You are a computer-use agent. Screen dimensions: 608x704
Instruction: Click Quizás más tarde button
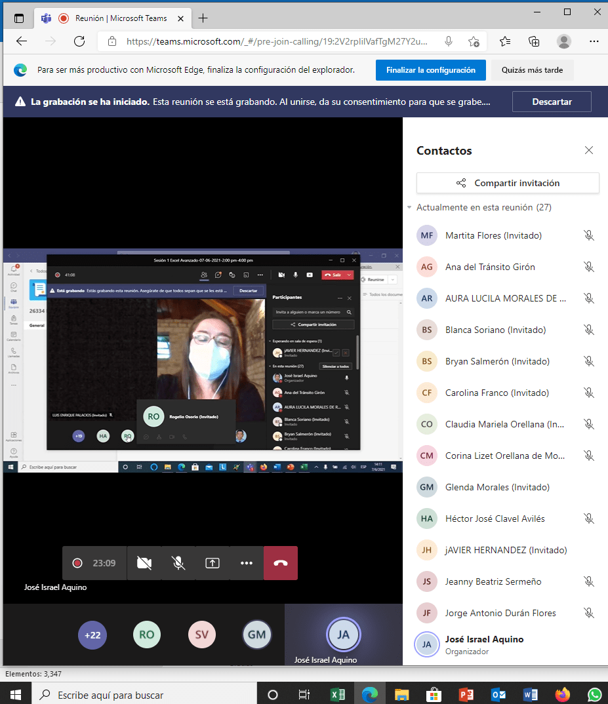click(532, 70)
